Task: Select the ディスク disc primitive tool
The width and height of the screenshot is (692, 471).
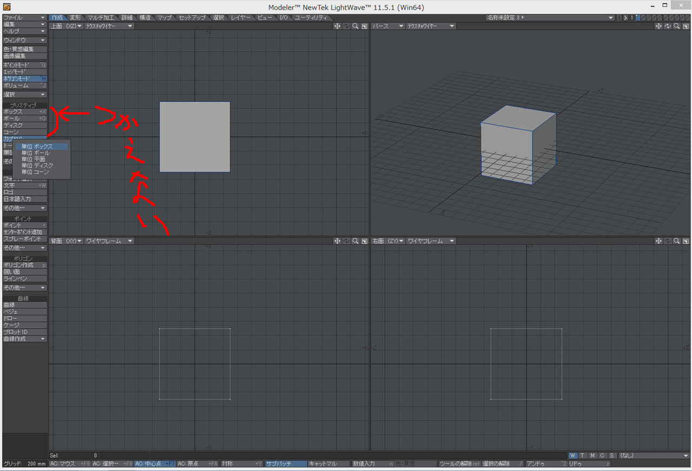Action: 25,125
